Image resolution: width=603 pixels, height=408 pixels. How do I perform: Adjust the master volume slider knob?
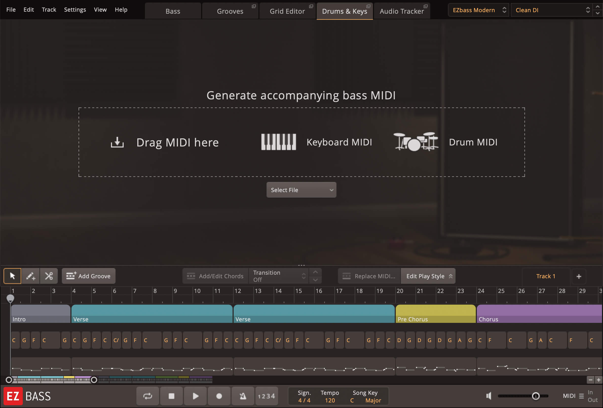(x=536, y=396)
